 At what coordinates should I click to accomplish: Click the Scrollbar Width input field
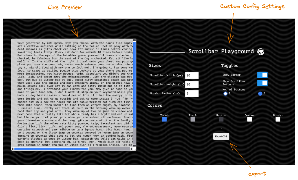[x=192, y=75]
